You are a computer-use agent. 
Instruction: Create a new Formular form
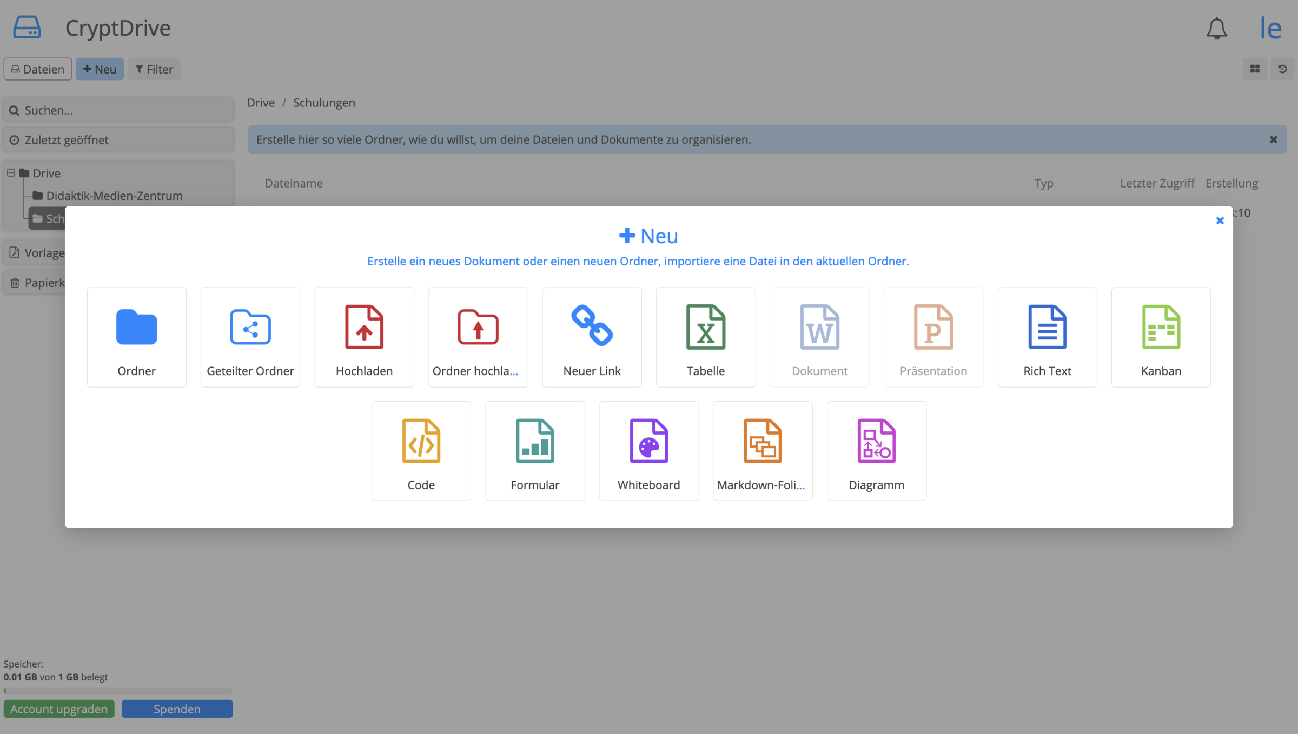click(534, 451)
